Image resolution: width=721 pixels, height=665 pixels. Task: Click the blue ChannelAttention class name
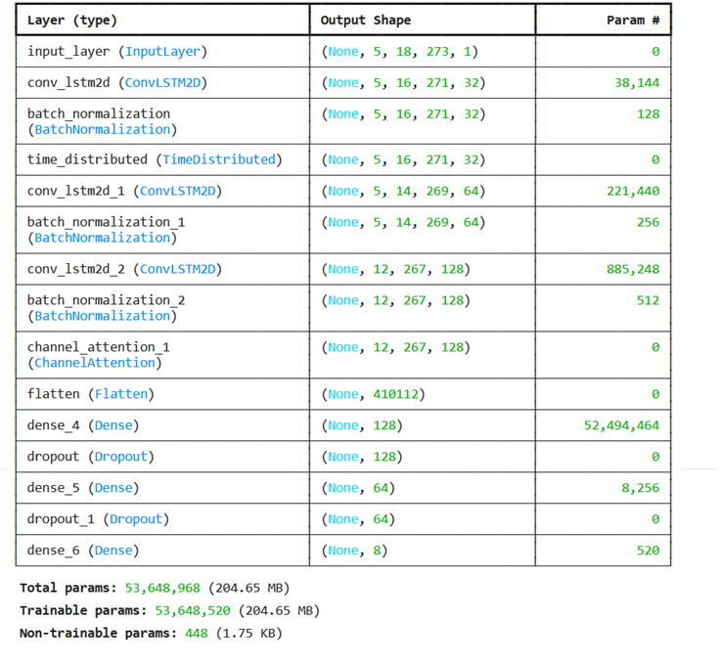click(x=95, y=363)
